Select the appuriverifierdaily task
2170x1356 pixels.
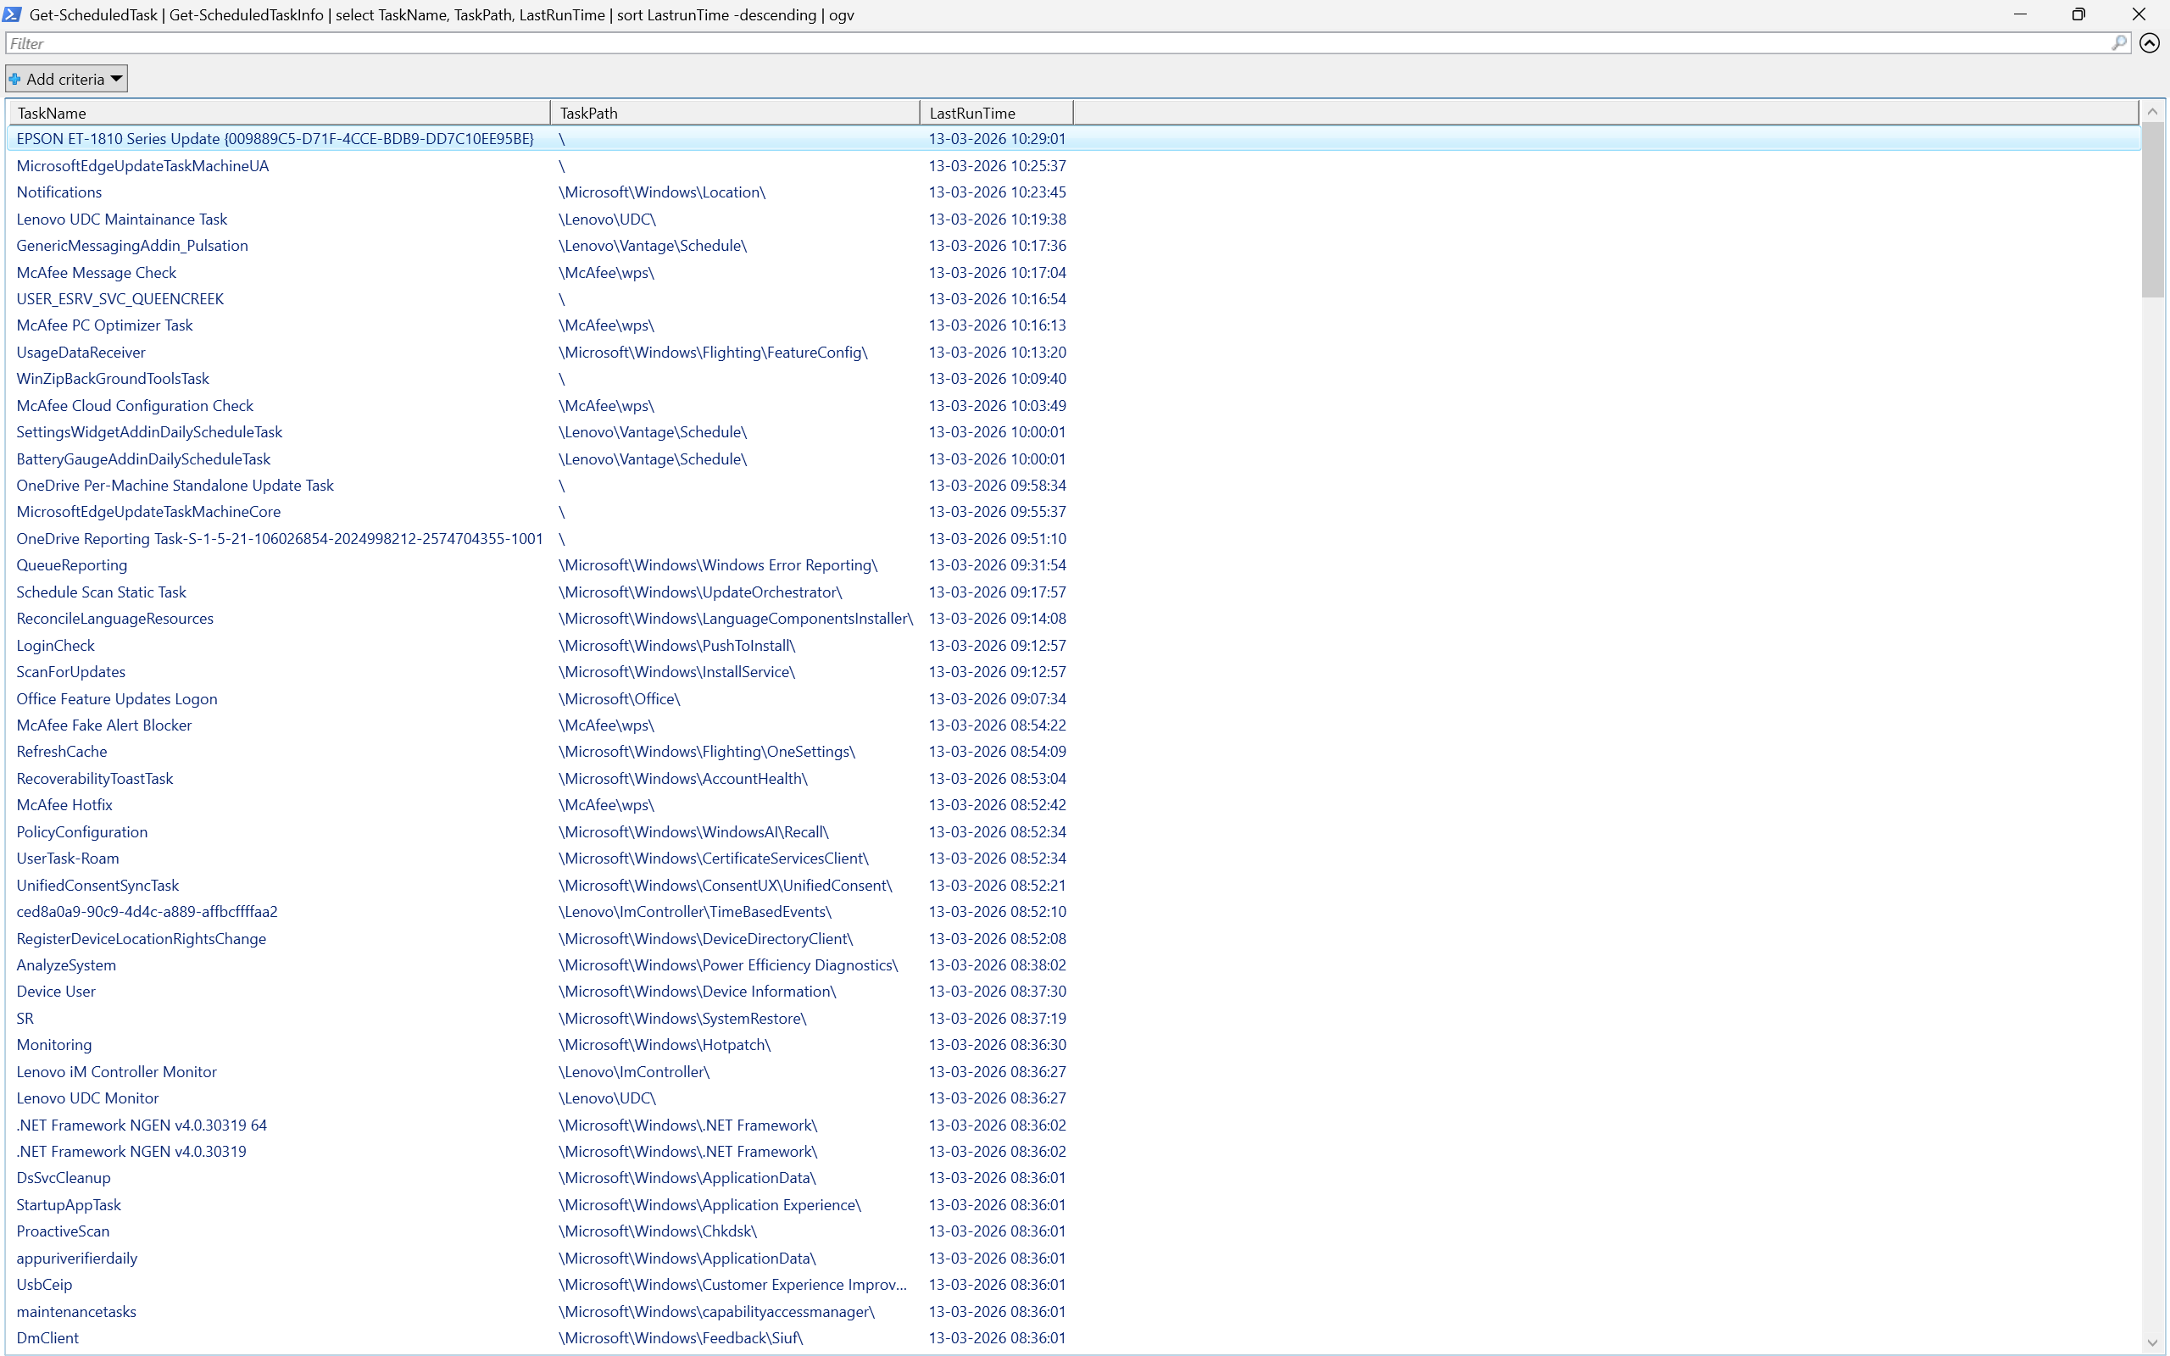coord(1074,1259)
